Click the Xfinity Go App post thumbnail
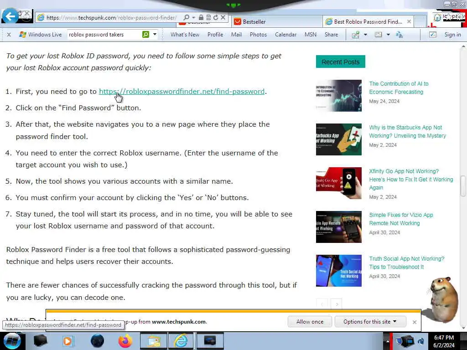The height and width of the screenshot is (350, 467). [x=339, y=183]
